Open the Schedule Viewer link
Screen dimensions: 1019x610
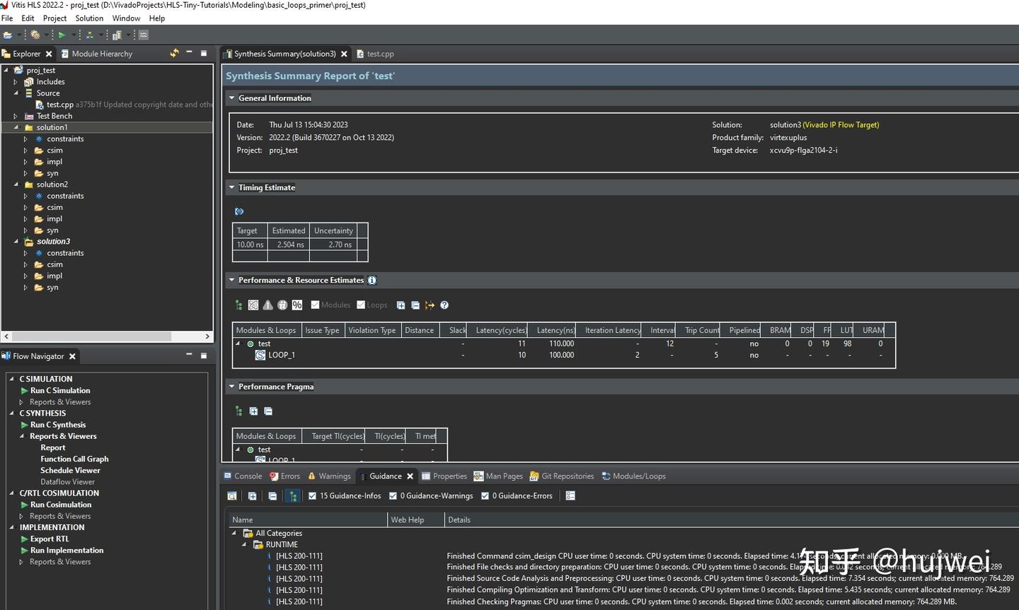point(70,471)
